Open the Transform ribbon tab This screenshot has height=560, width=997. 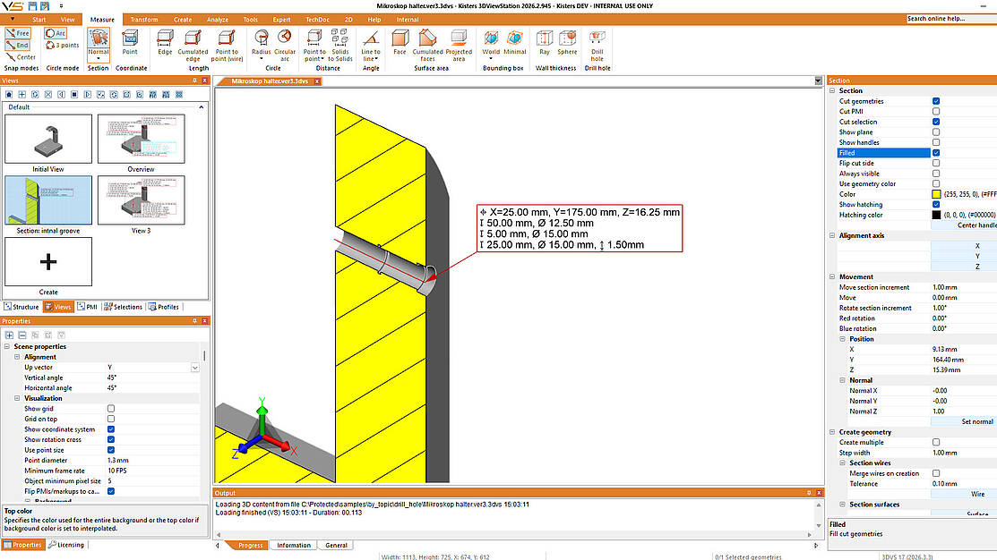tap(143, 20)
